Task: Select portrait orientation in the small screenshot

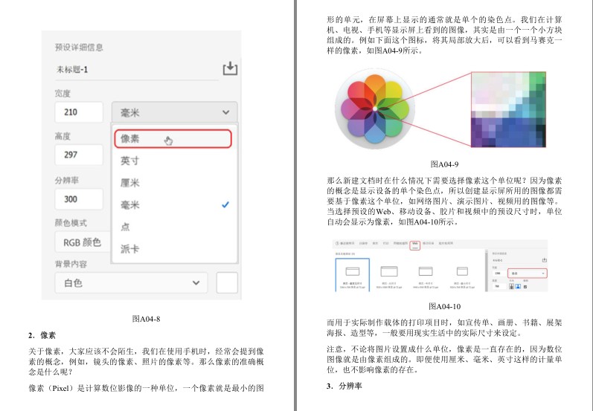Action: [x=511, y=286]
